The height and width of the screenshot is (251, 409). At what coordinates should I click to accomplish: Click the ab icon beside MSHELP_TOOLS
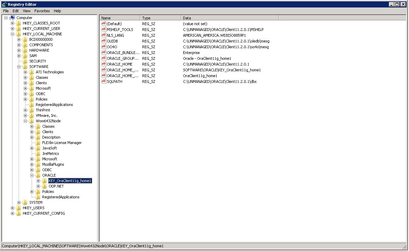click(104, 29)
